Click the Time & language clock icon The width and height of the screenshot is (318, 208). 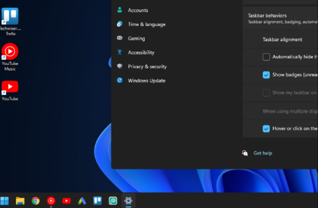tap(120, 24)
